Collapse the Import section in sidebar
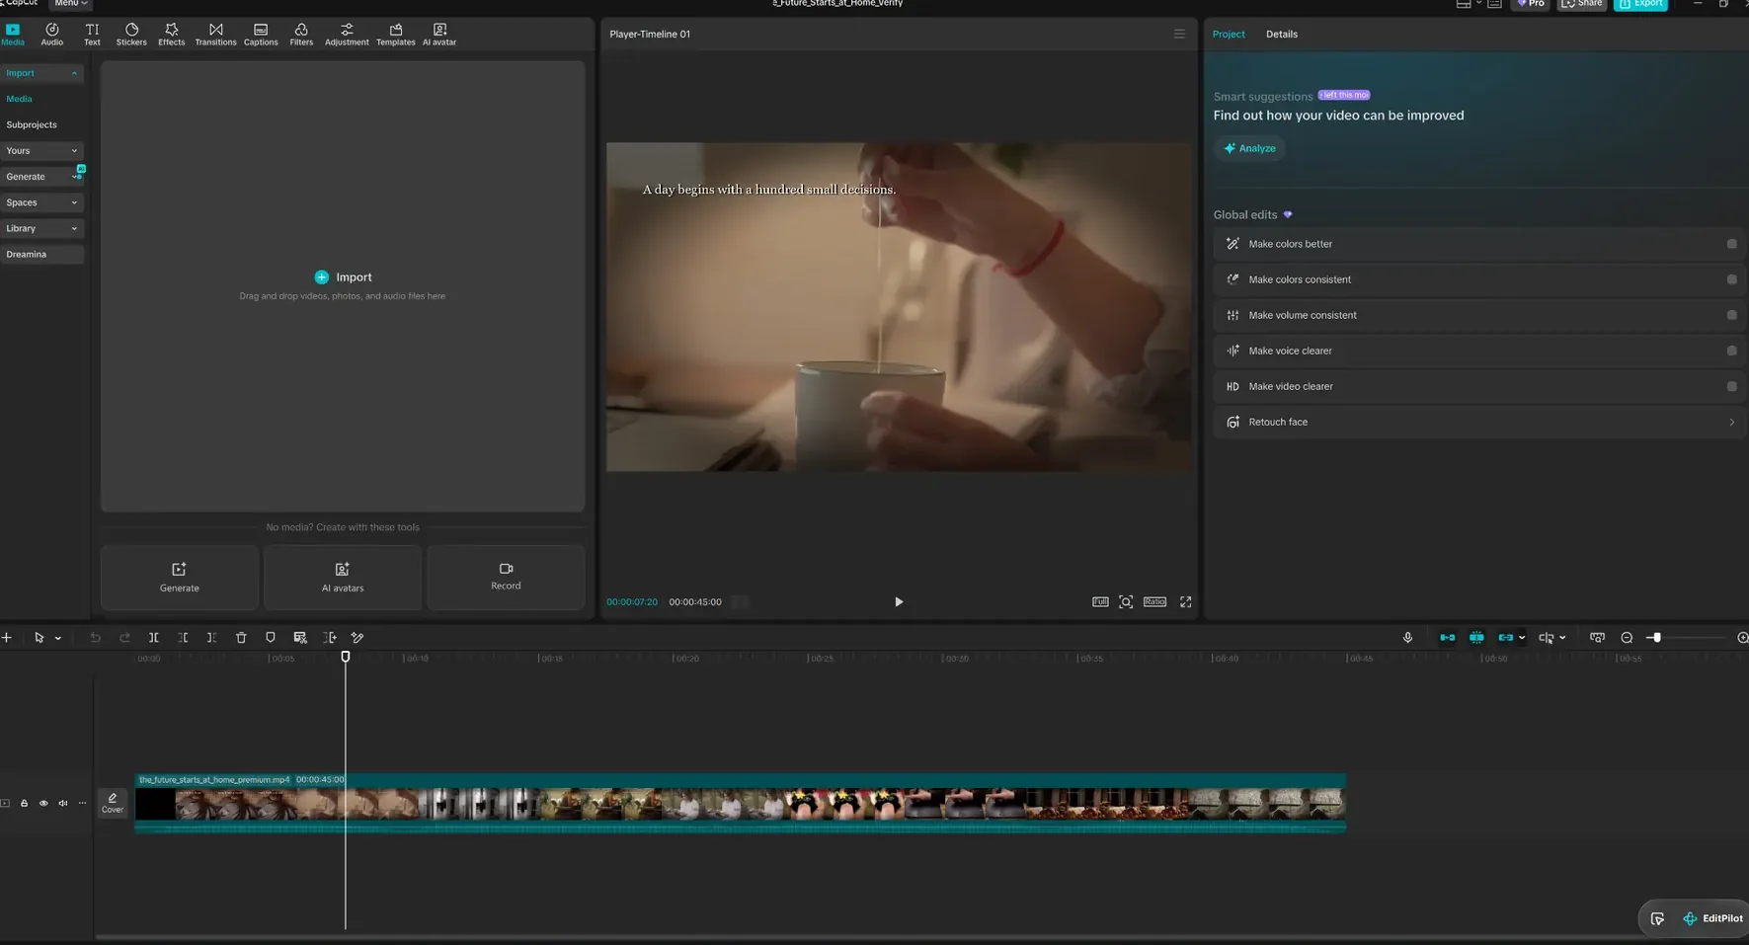Image resolution: width=1749 pixels, height=945 pixels. [x=74, y=73]
